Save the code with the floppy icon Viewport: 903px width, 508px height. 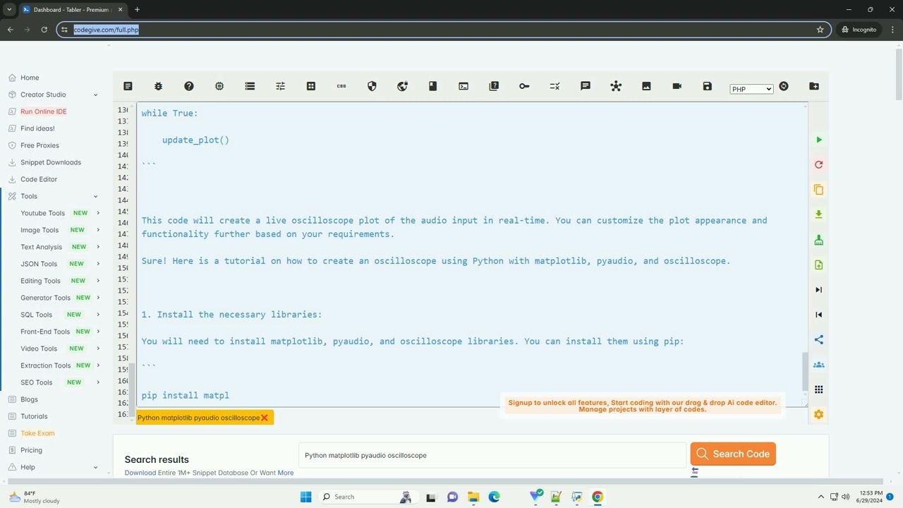[x=708, y=86]
